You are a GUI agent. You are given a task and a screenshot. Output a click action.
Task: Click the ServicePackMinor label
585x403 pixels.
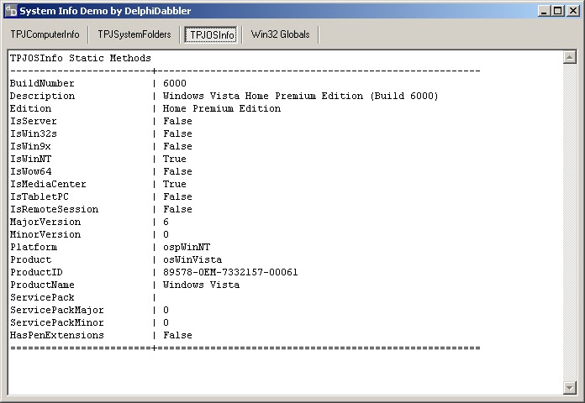point(57,323)
